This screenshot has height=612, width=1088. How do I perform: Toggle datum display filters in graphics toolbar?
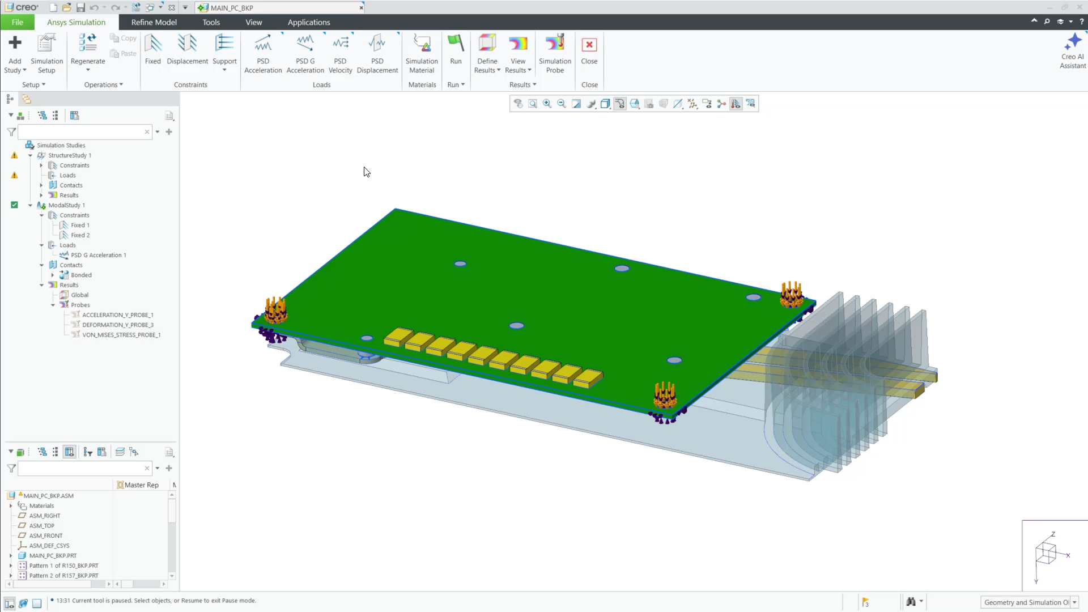point(692,104)
